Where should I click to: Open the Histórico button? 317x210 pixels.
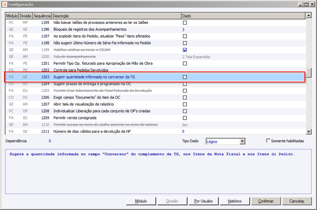pyautogui.click(x=235, y=201)
